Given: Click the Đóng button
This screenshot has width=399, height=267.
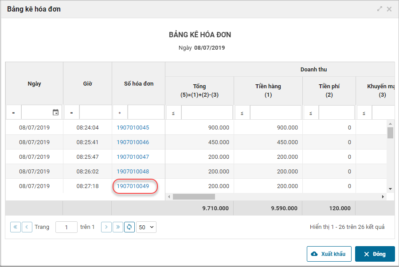Looking at the screenshot, I should (x=375, y=254).
